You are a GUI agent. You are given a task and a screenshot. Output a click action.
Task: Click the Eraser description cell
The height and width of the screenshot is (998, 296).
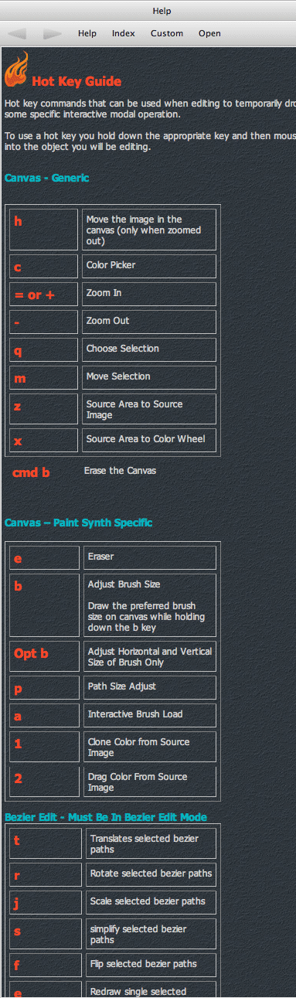pyautogui.click(x=150, y=557)
